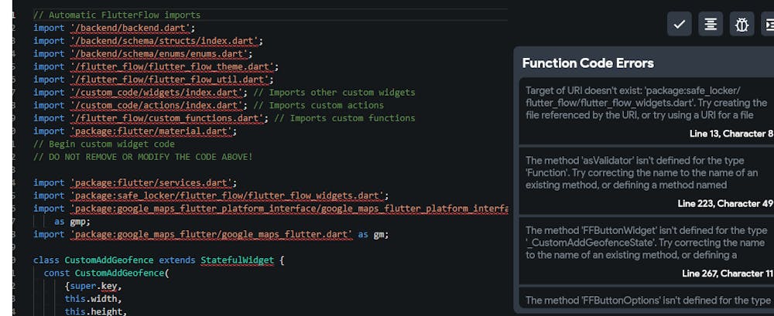774x316 pixels.
Task: Jump to Line 267, Character 11
Action: [x=728, y=274]
